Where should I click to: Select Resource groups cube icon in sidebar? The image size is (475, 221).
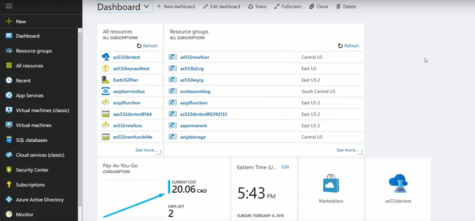click(9, 51)
